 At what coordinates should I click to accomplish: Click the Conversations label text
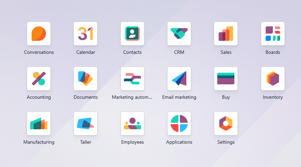[x=39, y=52]
